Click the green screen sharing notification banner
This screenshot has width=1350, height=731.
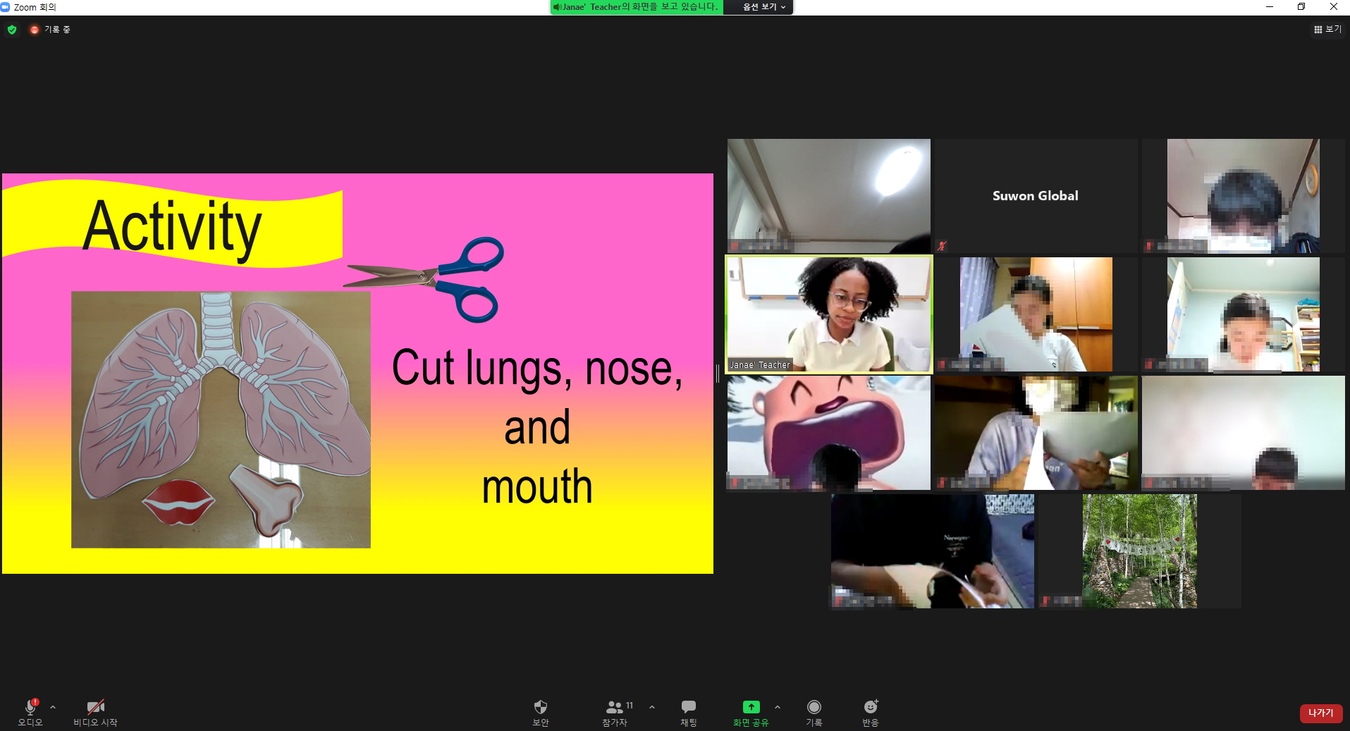637,7
